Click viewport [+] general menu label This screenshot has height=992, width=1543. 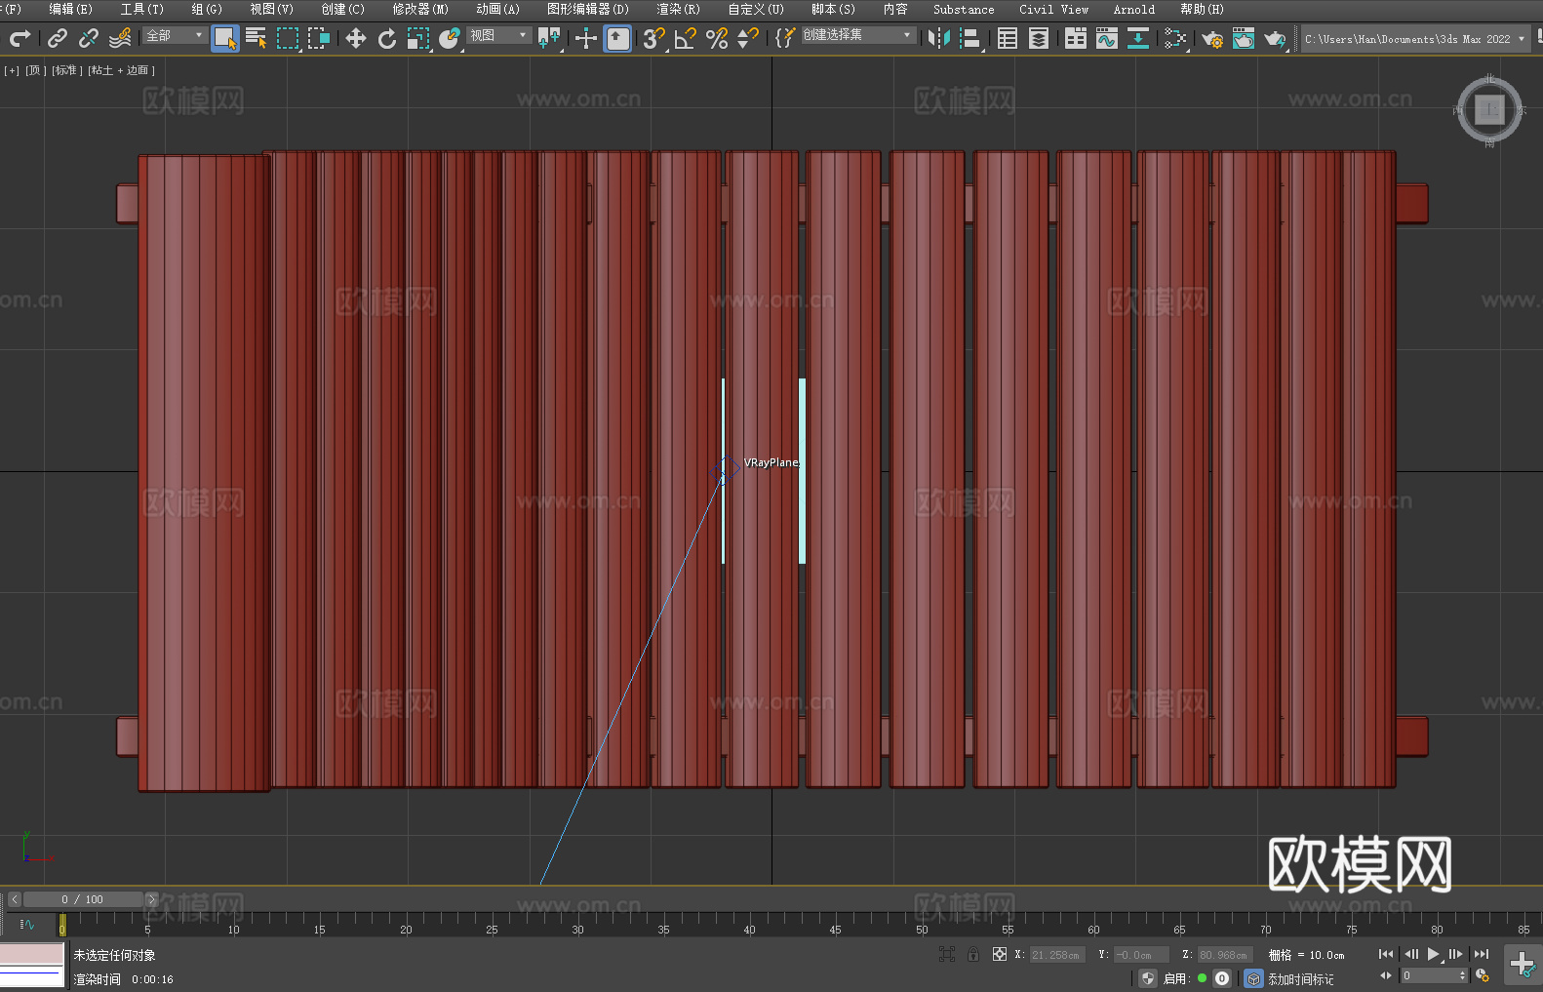click(x=12, y=70)
